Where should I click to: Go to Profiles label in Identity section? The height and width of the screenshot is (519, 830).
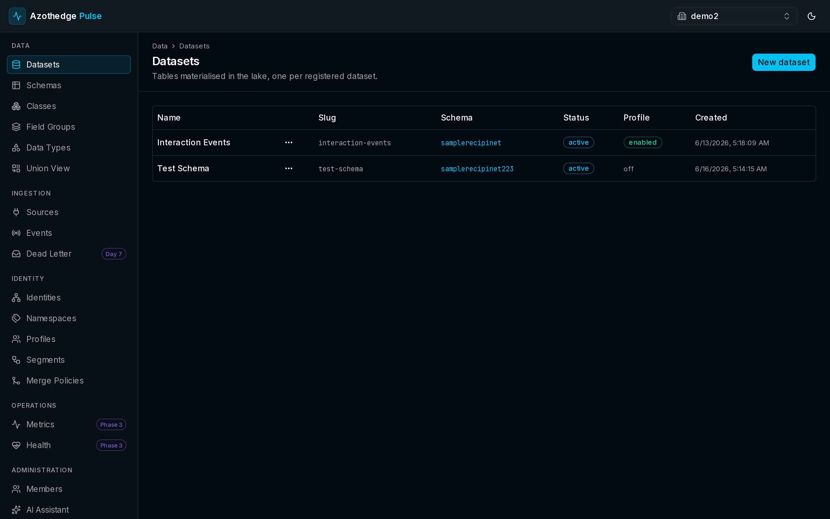pyautogui.click(x=41, y=339)
